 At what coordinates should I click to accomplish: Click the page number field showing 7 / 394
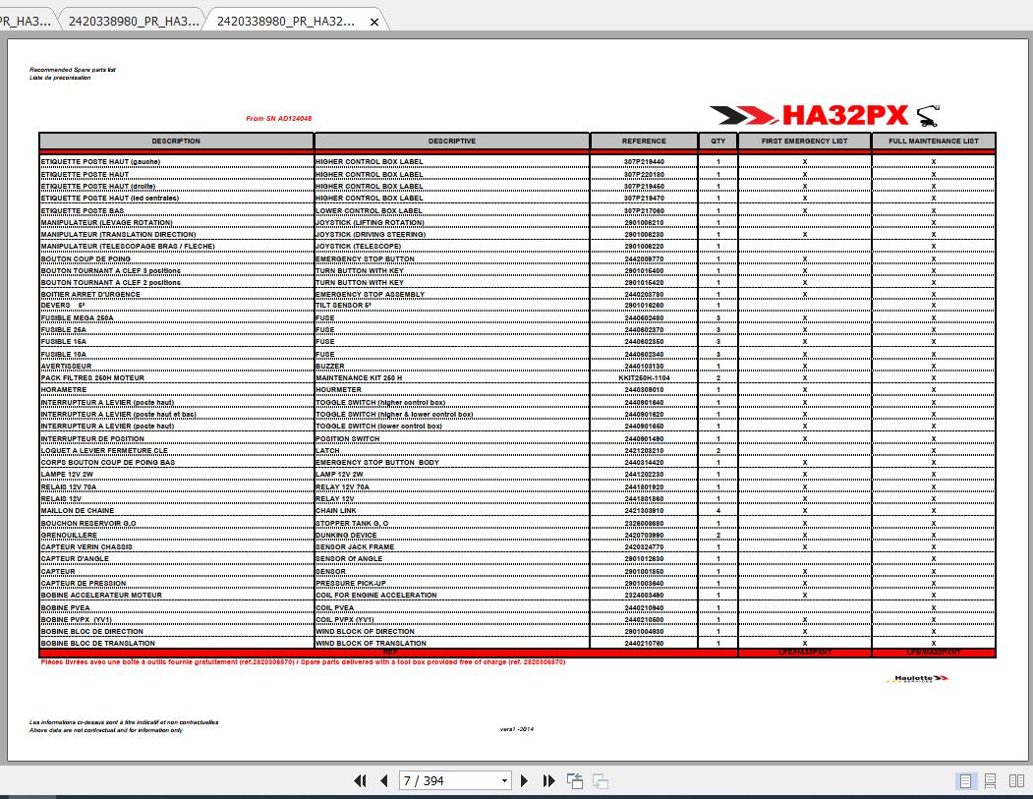pos(449,781)
